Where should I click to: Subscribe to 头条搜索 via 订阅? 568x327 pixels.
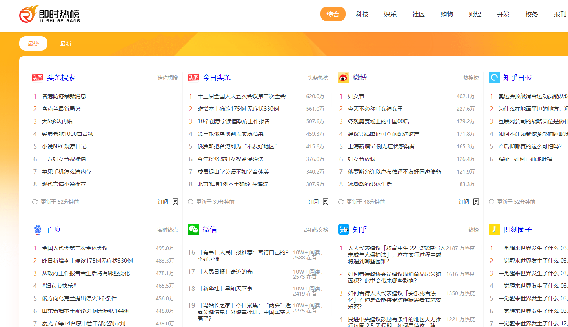163,202
